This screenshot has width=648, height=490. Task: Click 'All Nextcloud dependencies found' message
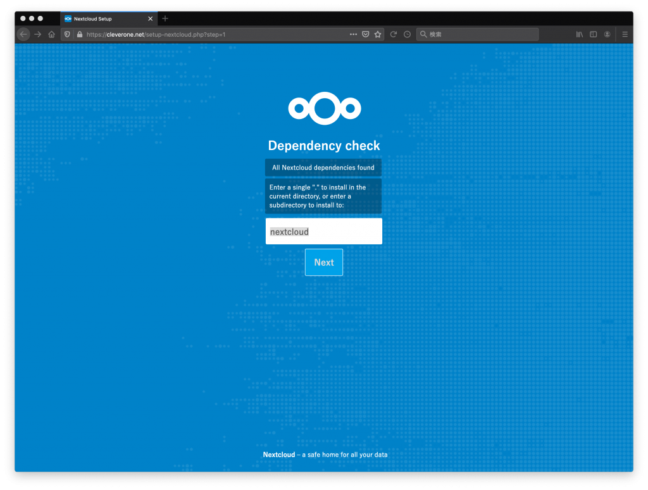coord(323,168)
